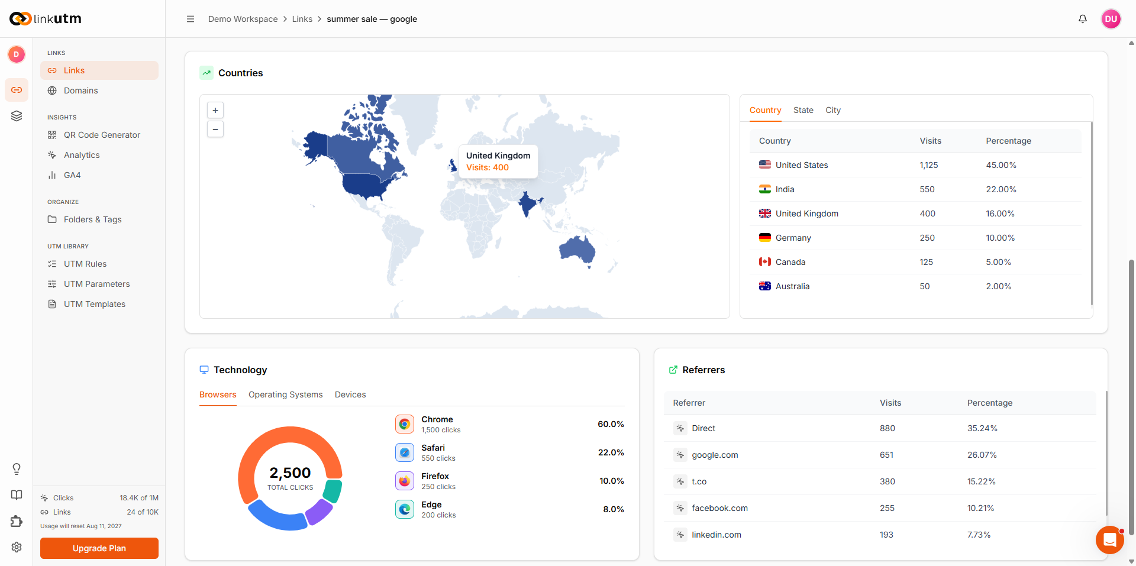
Task: Click the Referrers table scrollbar
Action: click(x=1106, y=452)
